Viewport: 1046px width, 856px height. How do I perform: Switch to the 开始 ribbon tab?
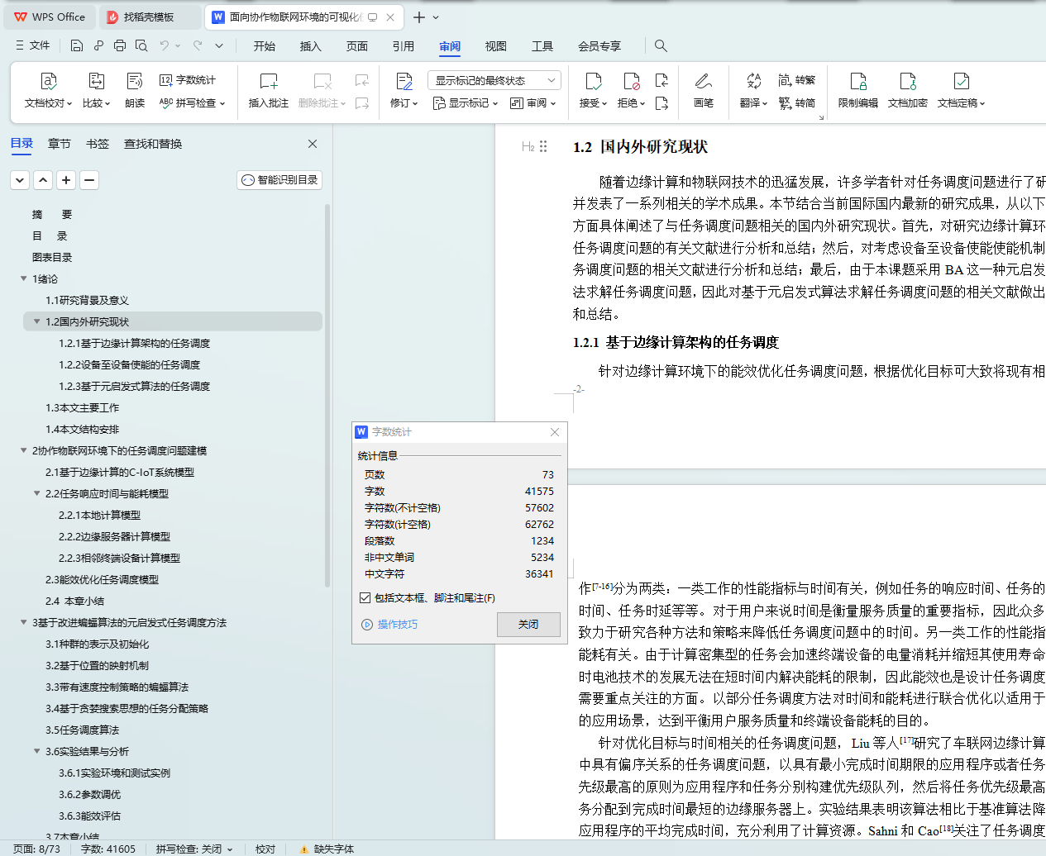[x=265, y=46]
